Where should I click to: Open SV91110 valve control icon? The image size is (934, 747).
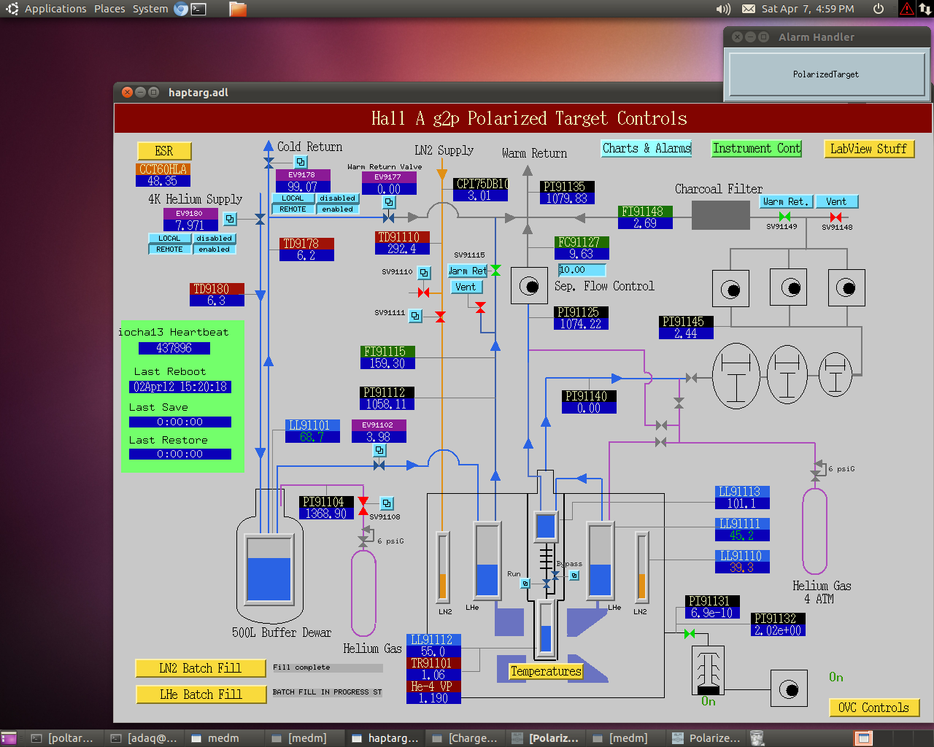click(x=424, y=273)
